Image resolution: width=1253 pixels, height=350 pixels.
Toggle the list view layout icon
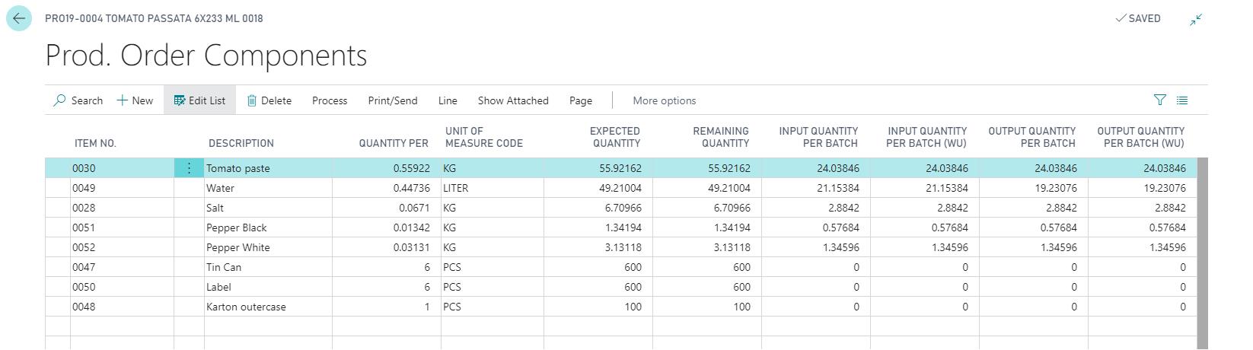(1182, 100)
